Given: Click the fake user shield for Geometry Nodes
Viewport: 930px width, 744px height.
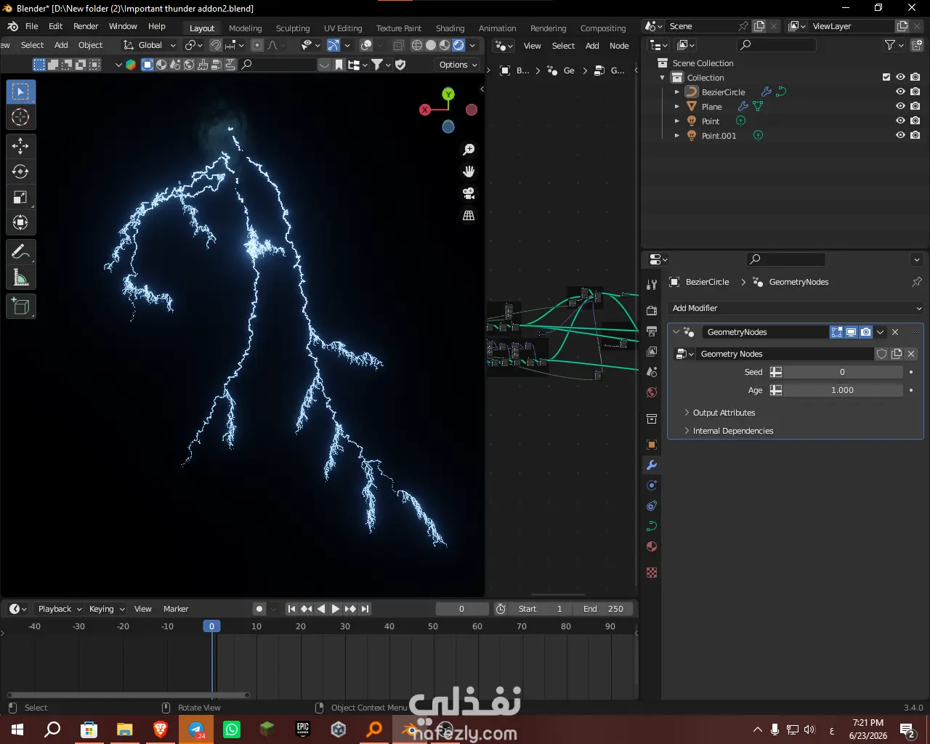Looking at the screenshot, I should tap(882, 354).
